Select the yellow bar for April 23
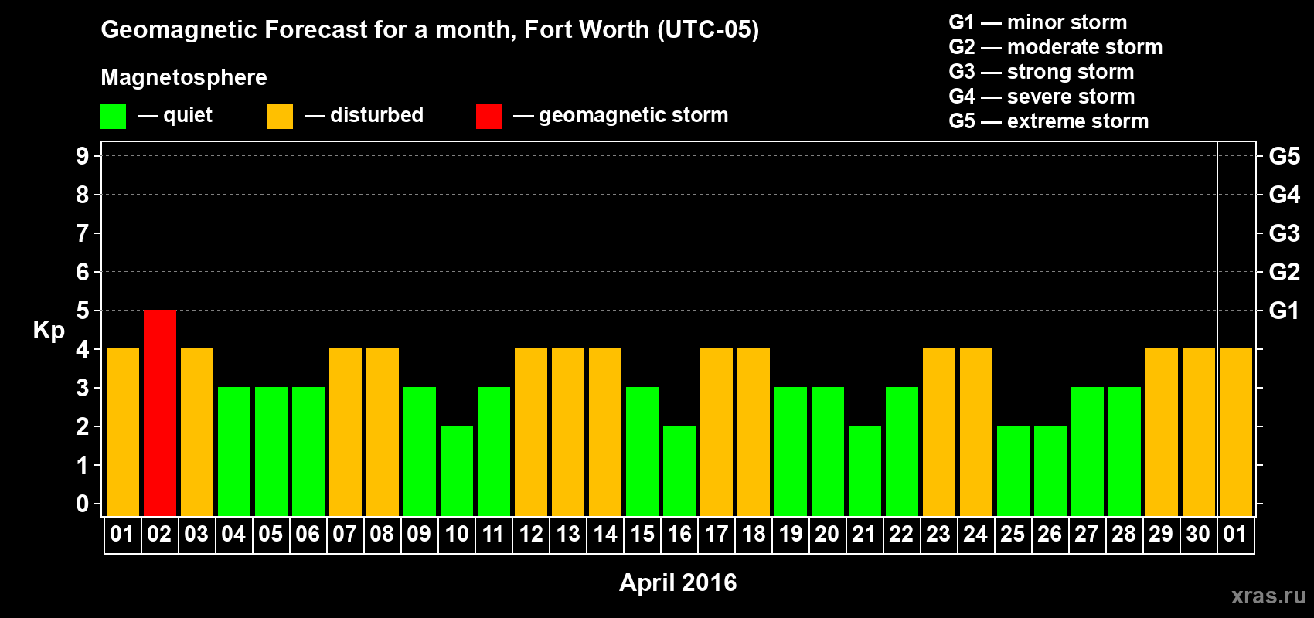Viewport: 1314px width, 618px height. tap(939, 432)
